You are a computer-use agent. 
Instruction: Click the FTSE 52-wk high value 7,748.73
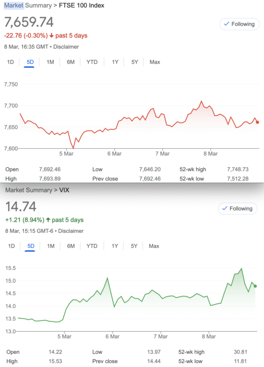[x=238, y=169]
